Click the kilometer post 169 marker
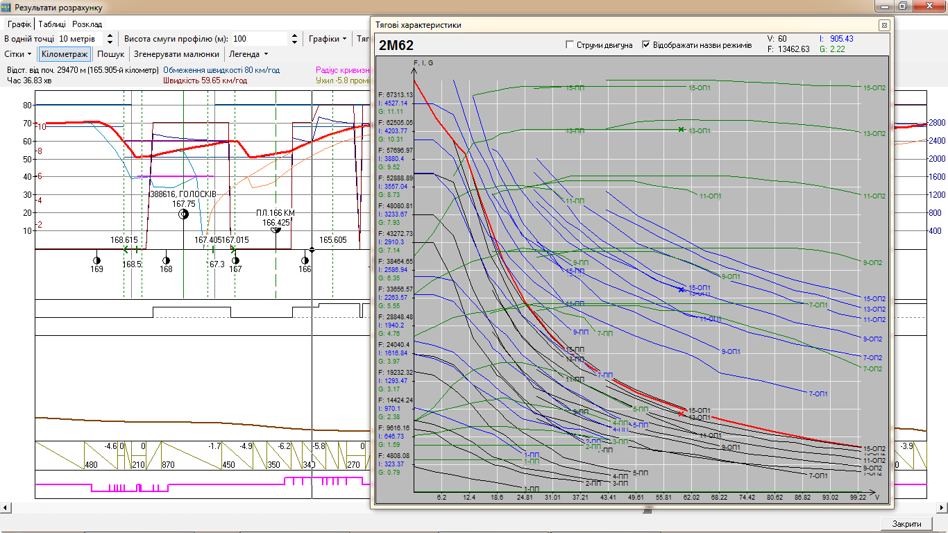This screenshot has height=533, width=948. [x=96, y=260]
